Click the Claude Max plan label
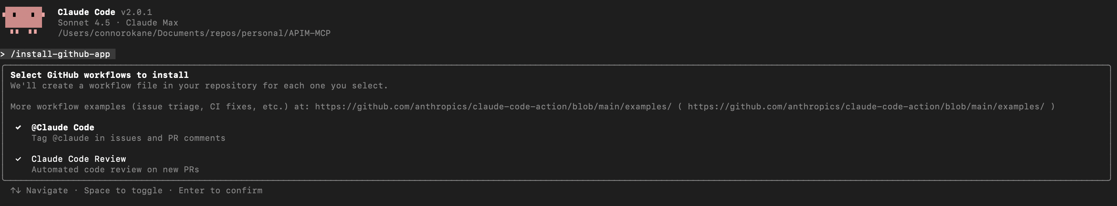 152,22
